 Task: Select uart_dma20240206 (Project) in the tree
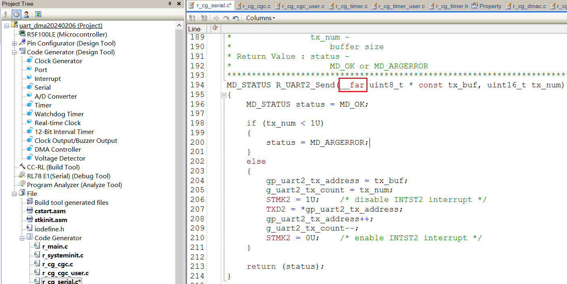tap(60, 25)
